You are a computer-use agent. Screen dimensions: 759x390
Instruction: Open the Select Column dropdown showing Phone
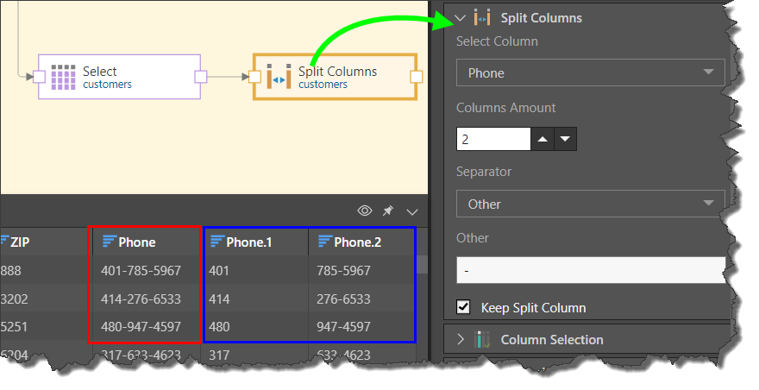pos(590,73)
